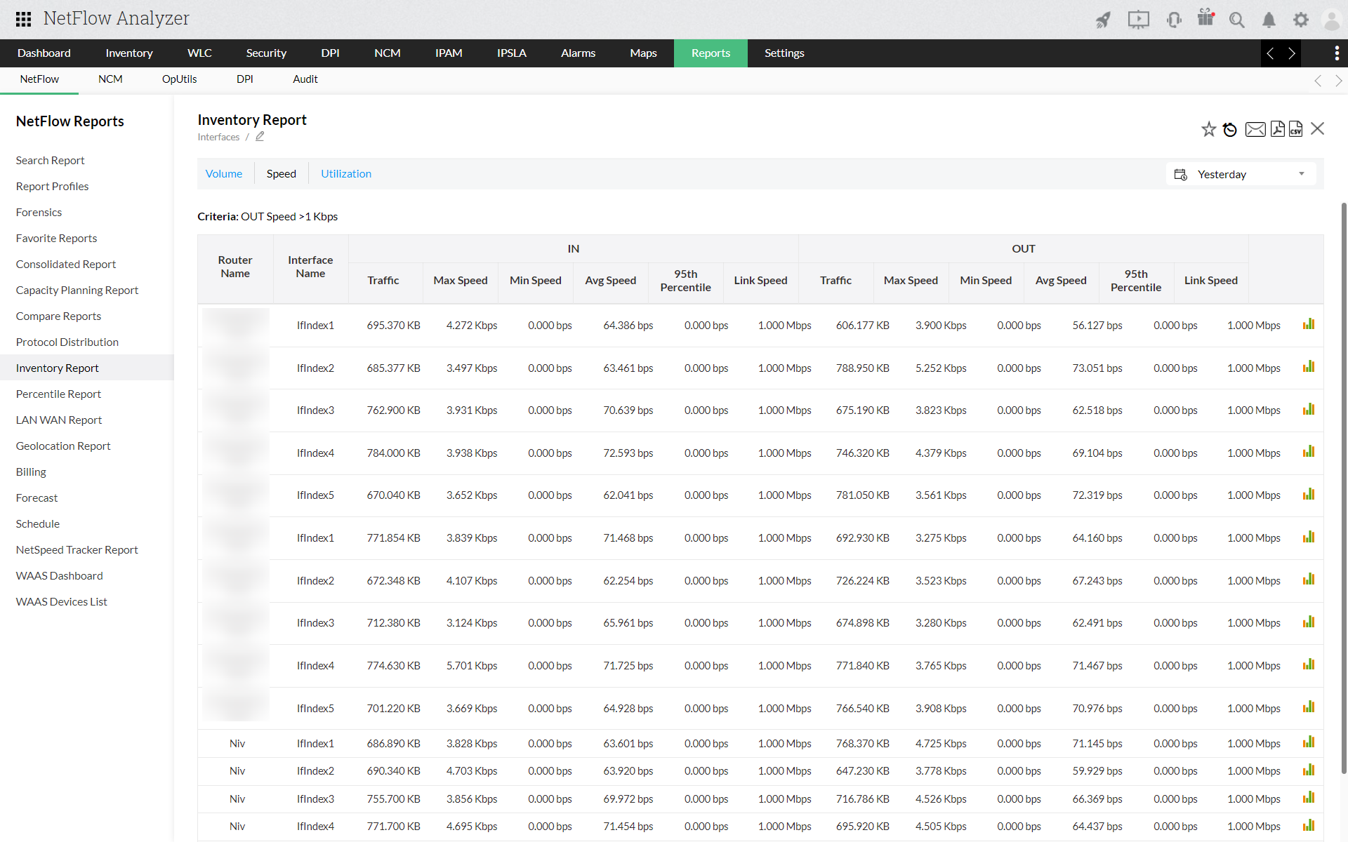
Task: Switch to the Volume tab
Action: pyautogui.click(x=223, y=174)
